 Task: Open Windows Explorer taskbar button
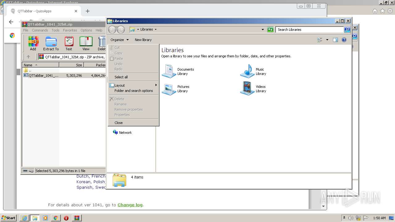[35, 218]
